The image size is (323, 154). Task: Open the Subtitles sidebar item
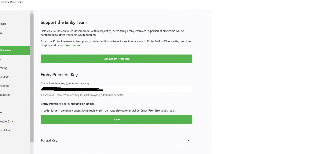click(x=5, y=95)
